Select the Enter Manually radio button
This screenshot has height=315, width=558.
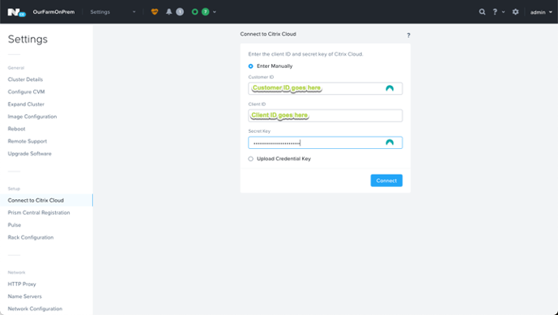[251, 66]
